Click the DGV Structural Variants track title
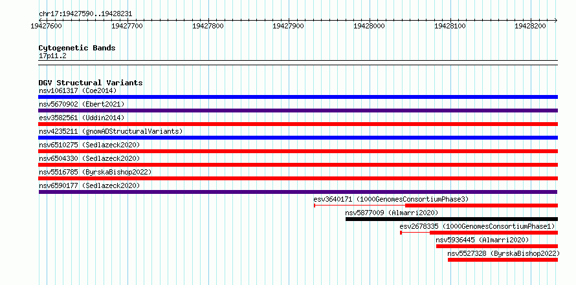The image size is (576, 285). [91, 83]
